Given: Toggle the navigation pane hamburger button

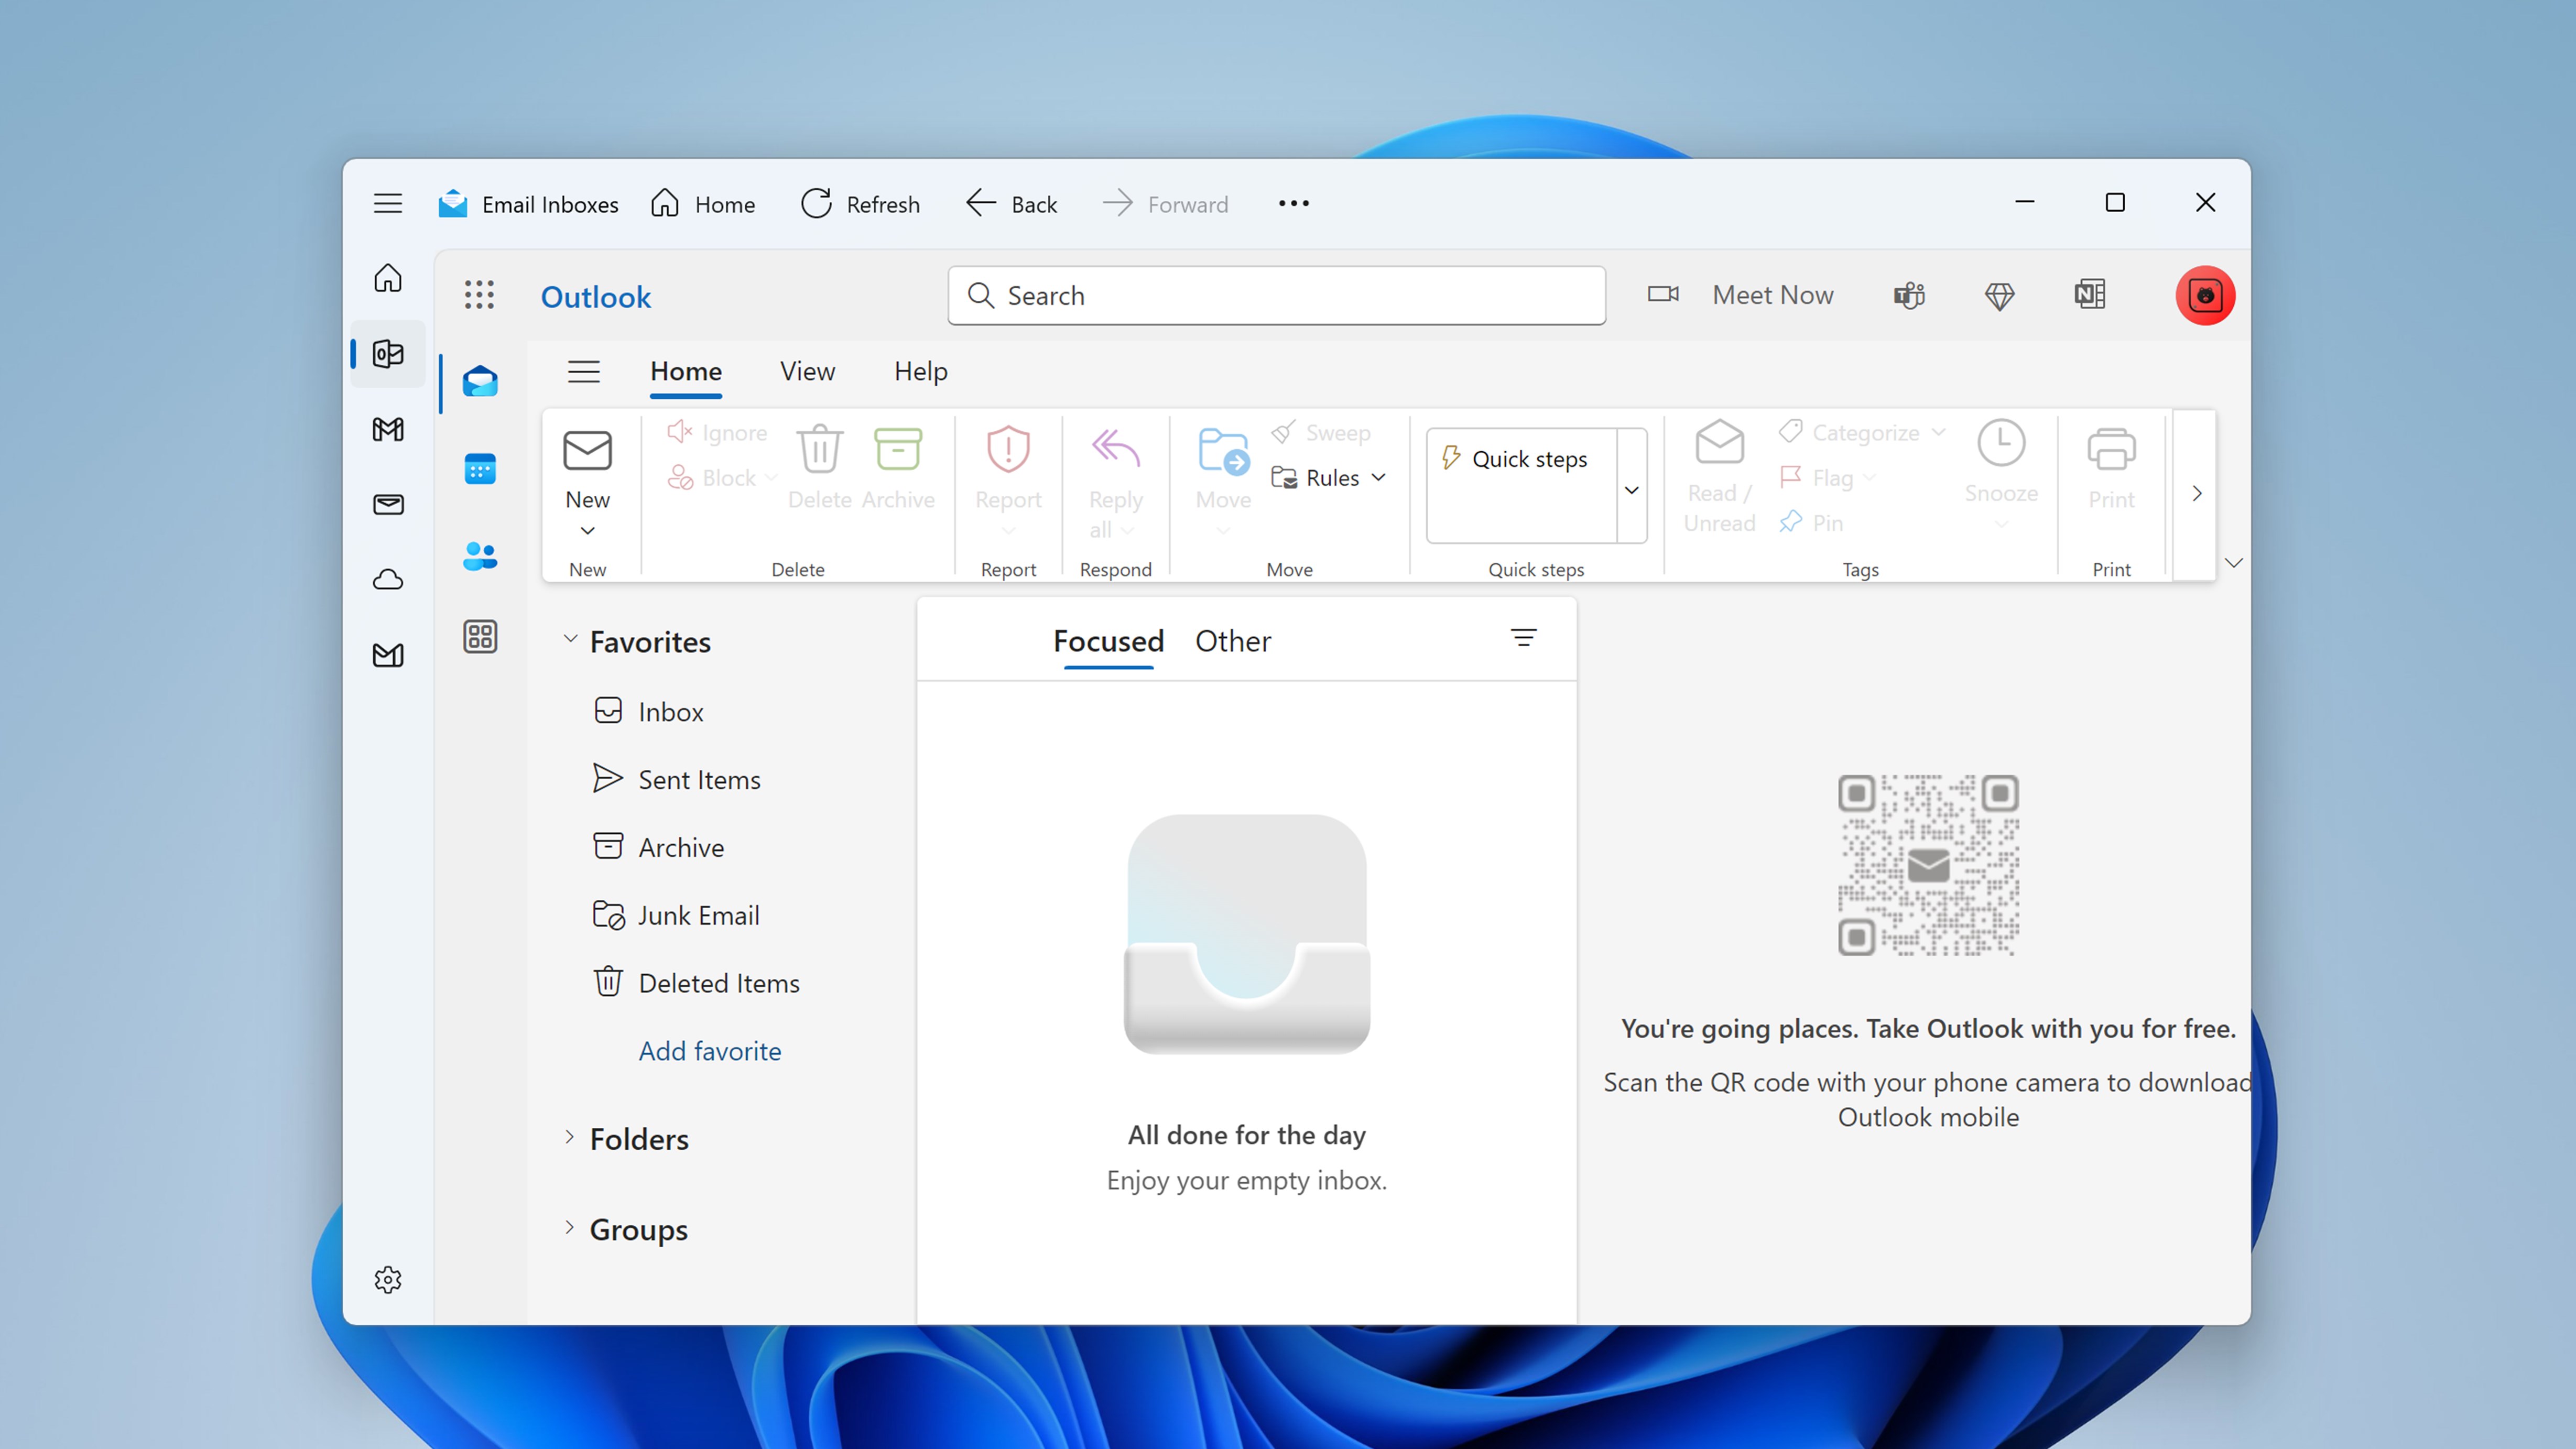Looking at the screenshot, I should (x=584, y=372).
